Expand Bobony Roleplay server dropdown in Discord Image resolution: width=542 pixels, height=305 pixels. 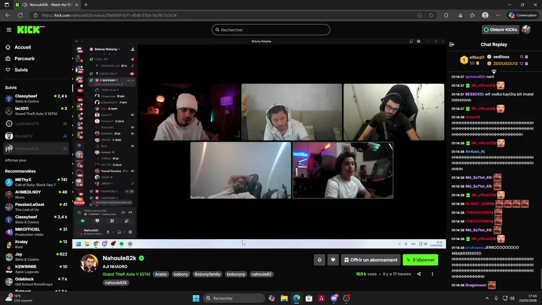click(x=108, y=49)
